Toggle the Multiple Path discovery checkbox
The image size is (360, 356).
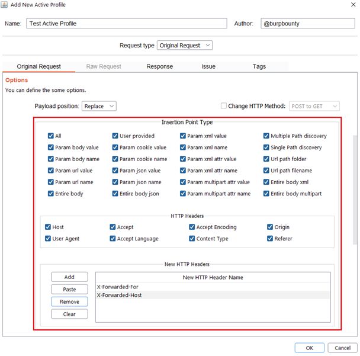pos(266,136)
